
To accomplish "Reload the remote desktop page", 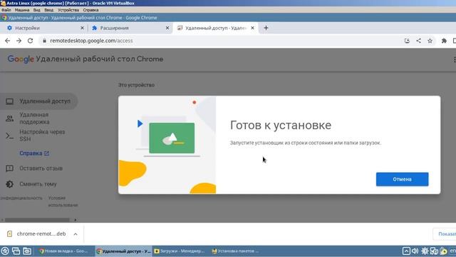I will [x=30, y=41].
